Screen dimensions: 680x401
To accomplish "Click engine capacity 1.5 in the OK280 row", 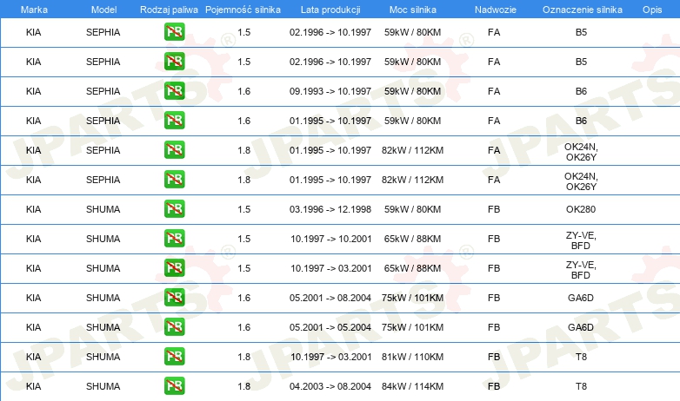I will [244, 209].
